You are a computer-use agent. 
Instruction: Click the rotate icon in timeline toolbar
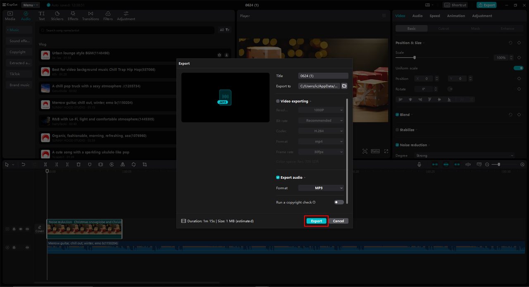[x=133, y=164]
